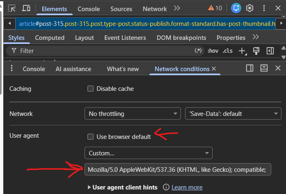Open the Custom... user agent dropdown
The height and width of the screenshot is (194, 286).
149,153
